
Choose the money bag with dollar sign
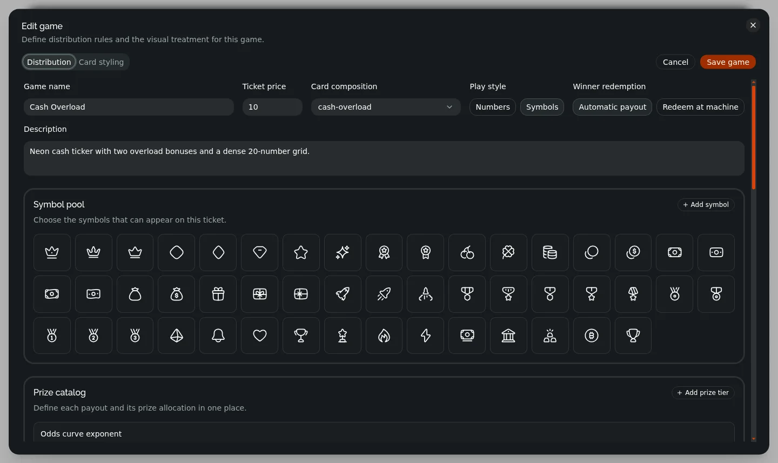coord(177,294)
